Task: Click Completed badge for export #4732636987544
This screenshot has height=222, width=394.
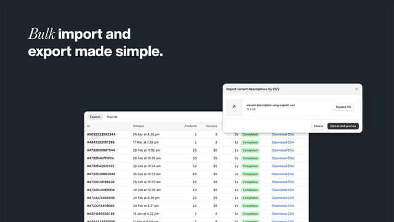Action: click(x=250, y=150)
